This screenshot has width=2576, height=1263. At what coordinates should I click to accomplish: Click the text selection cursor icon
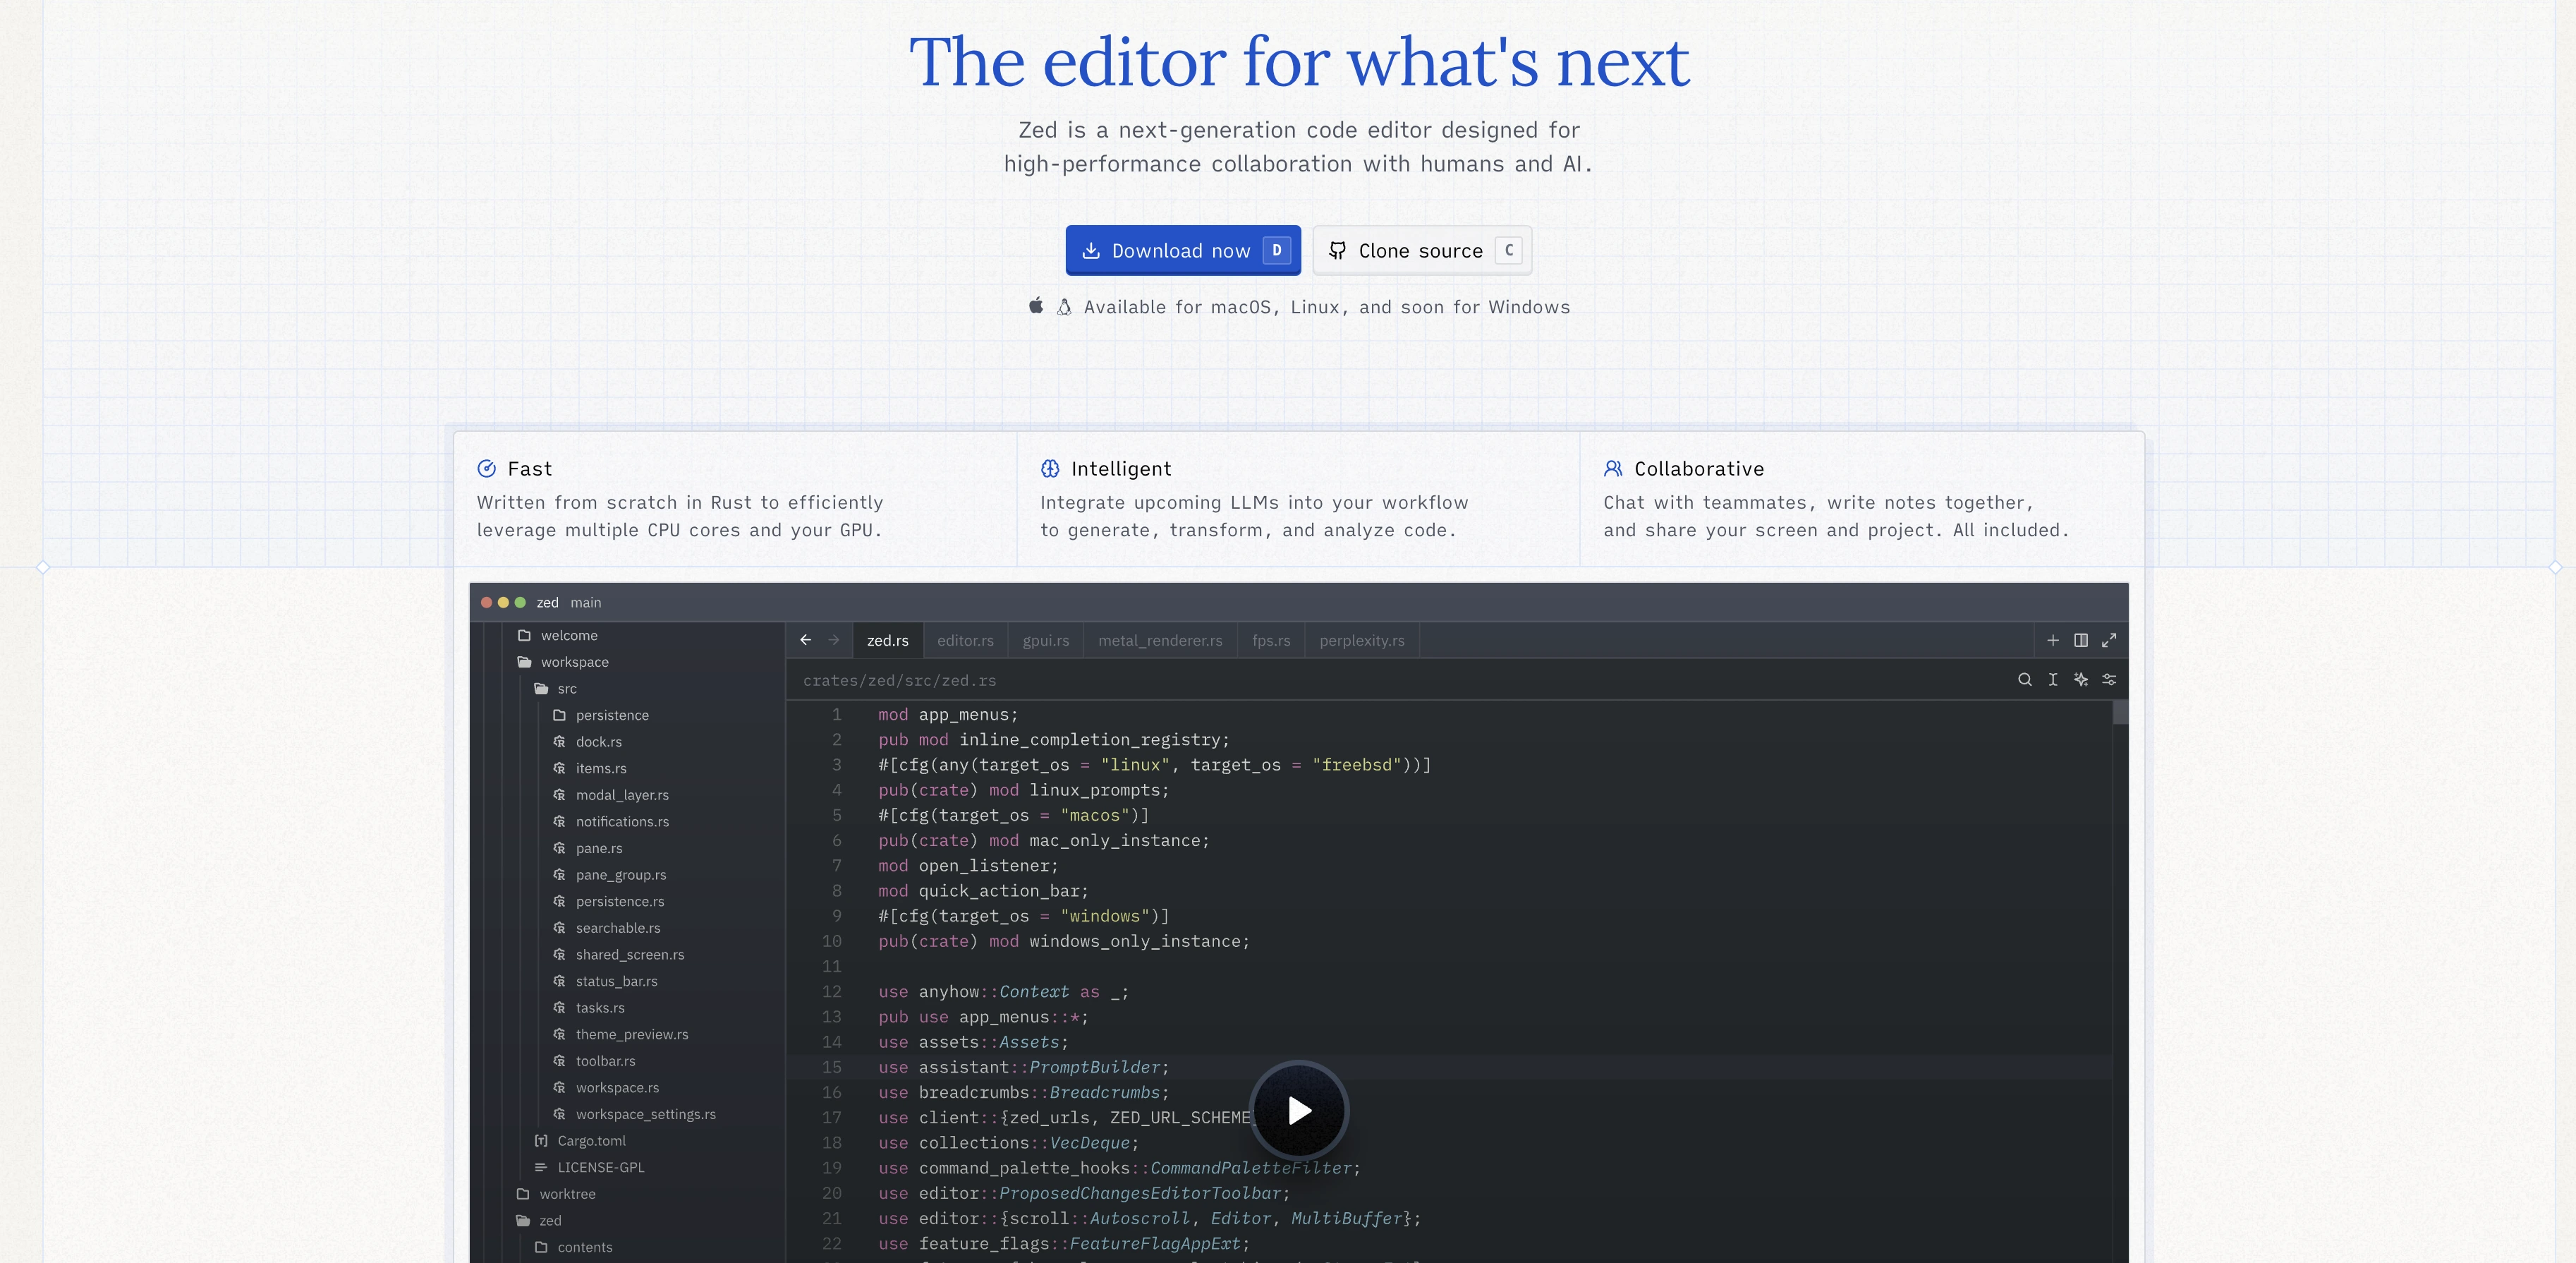tap(2052, 680)
